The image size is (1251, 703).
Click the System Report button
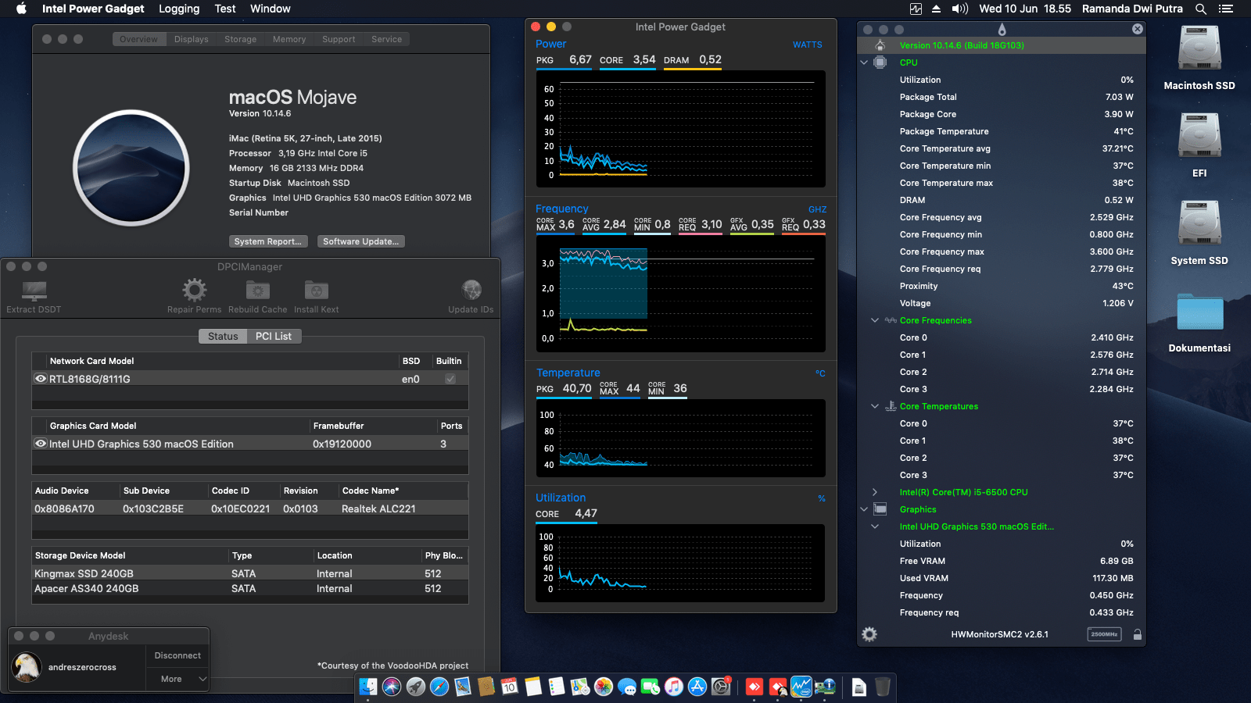(x=268, y=241)
